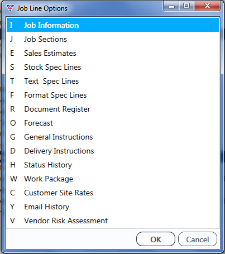Minimize the Job Line Options dialog

click(171, 6)
